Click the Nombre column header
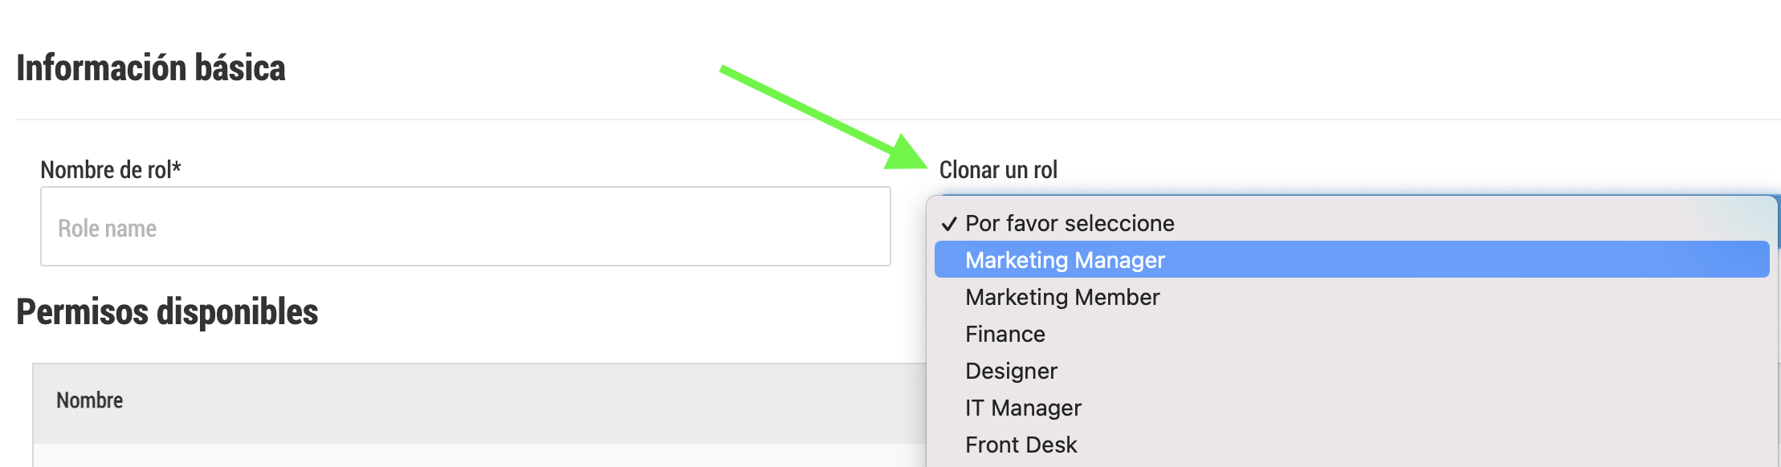The width and height of the screenshot is (1781, 467). [90, 400]
